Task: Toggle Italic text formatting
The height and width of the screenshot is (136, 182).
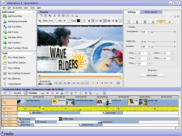Action: pos(97,21)
